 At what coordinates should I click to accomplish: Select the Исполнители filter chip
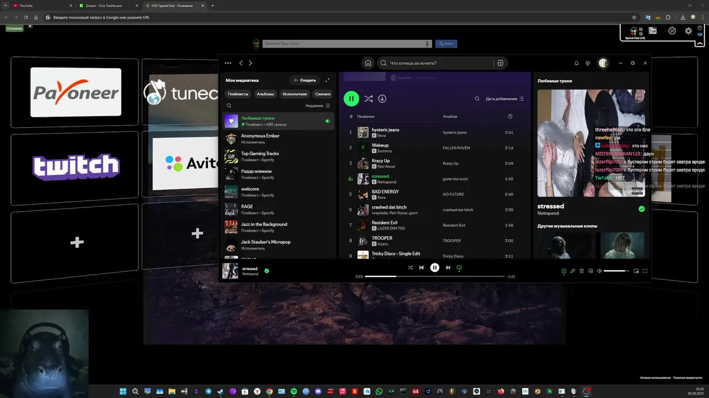click(x=295, y=94)
